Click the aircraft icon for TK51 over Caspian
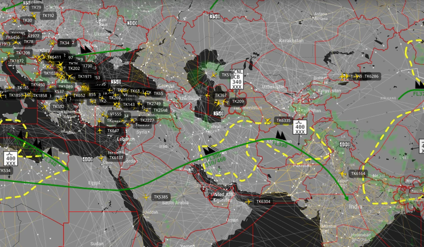Screen dimensions: 424x247 (x=214, y=75)
